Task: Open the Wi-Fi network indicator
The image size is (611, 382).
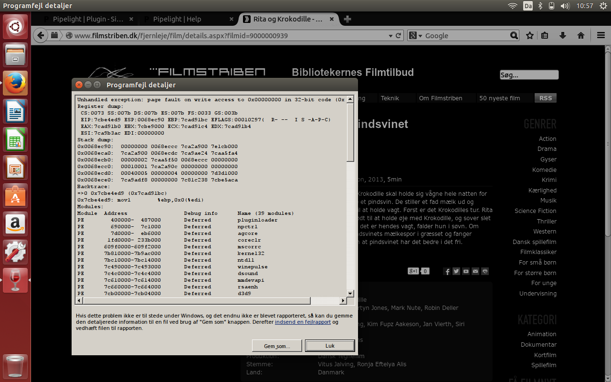Action: [x=513, y=6]
